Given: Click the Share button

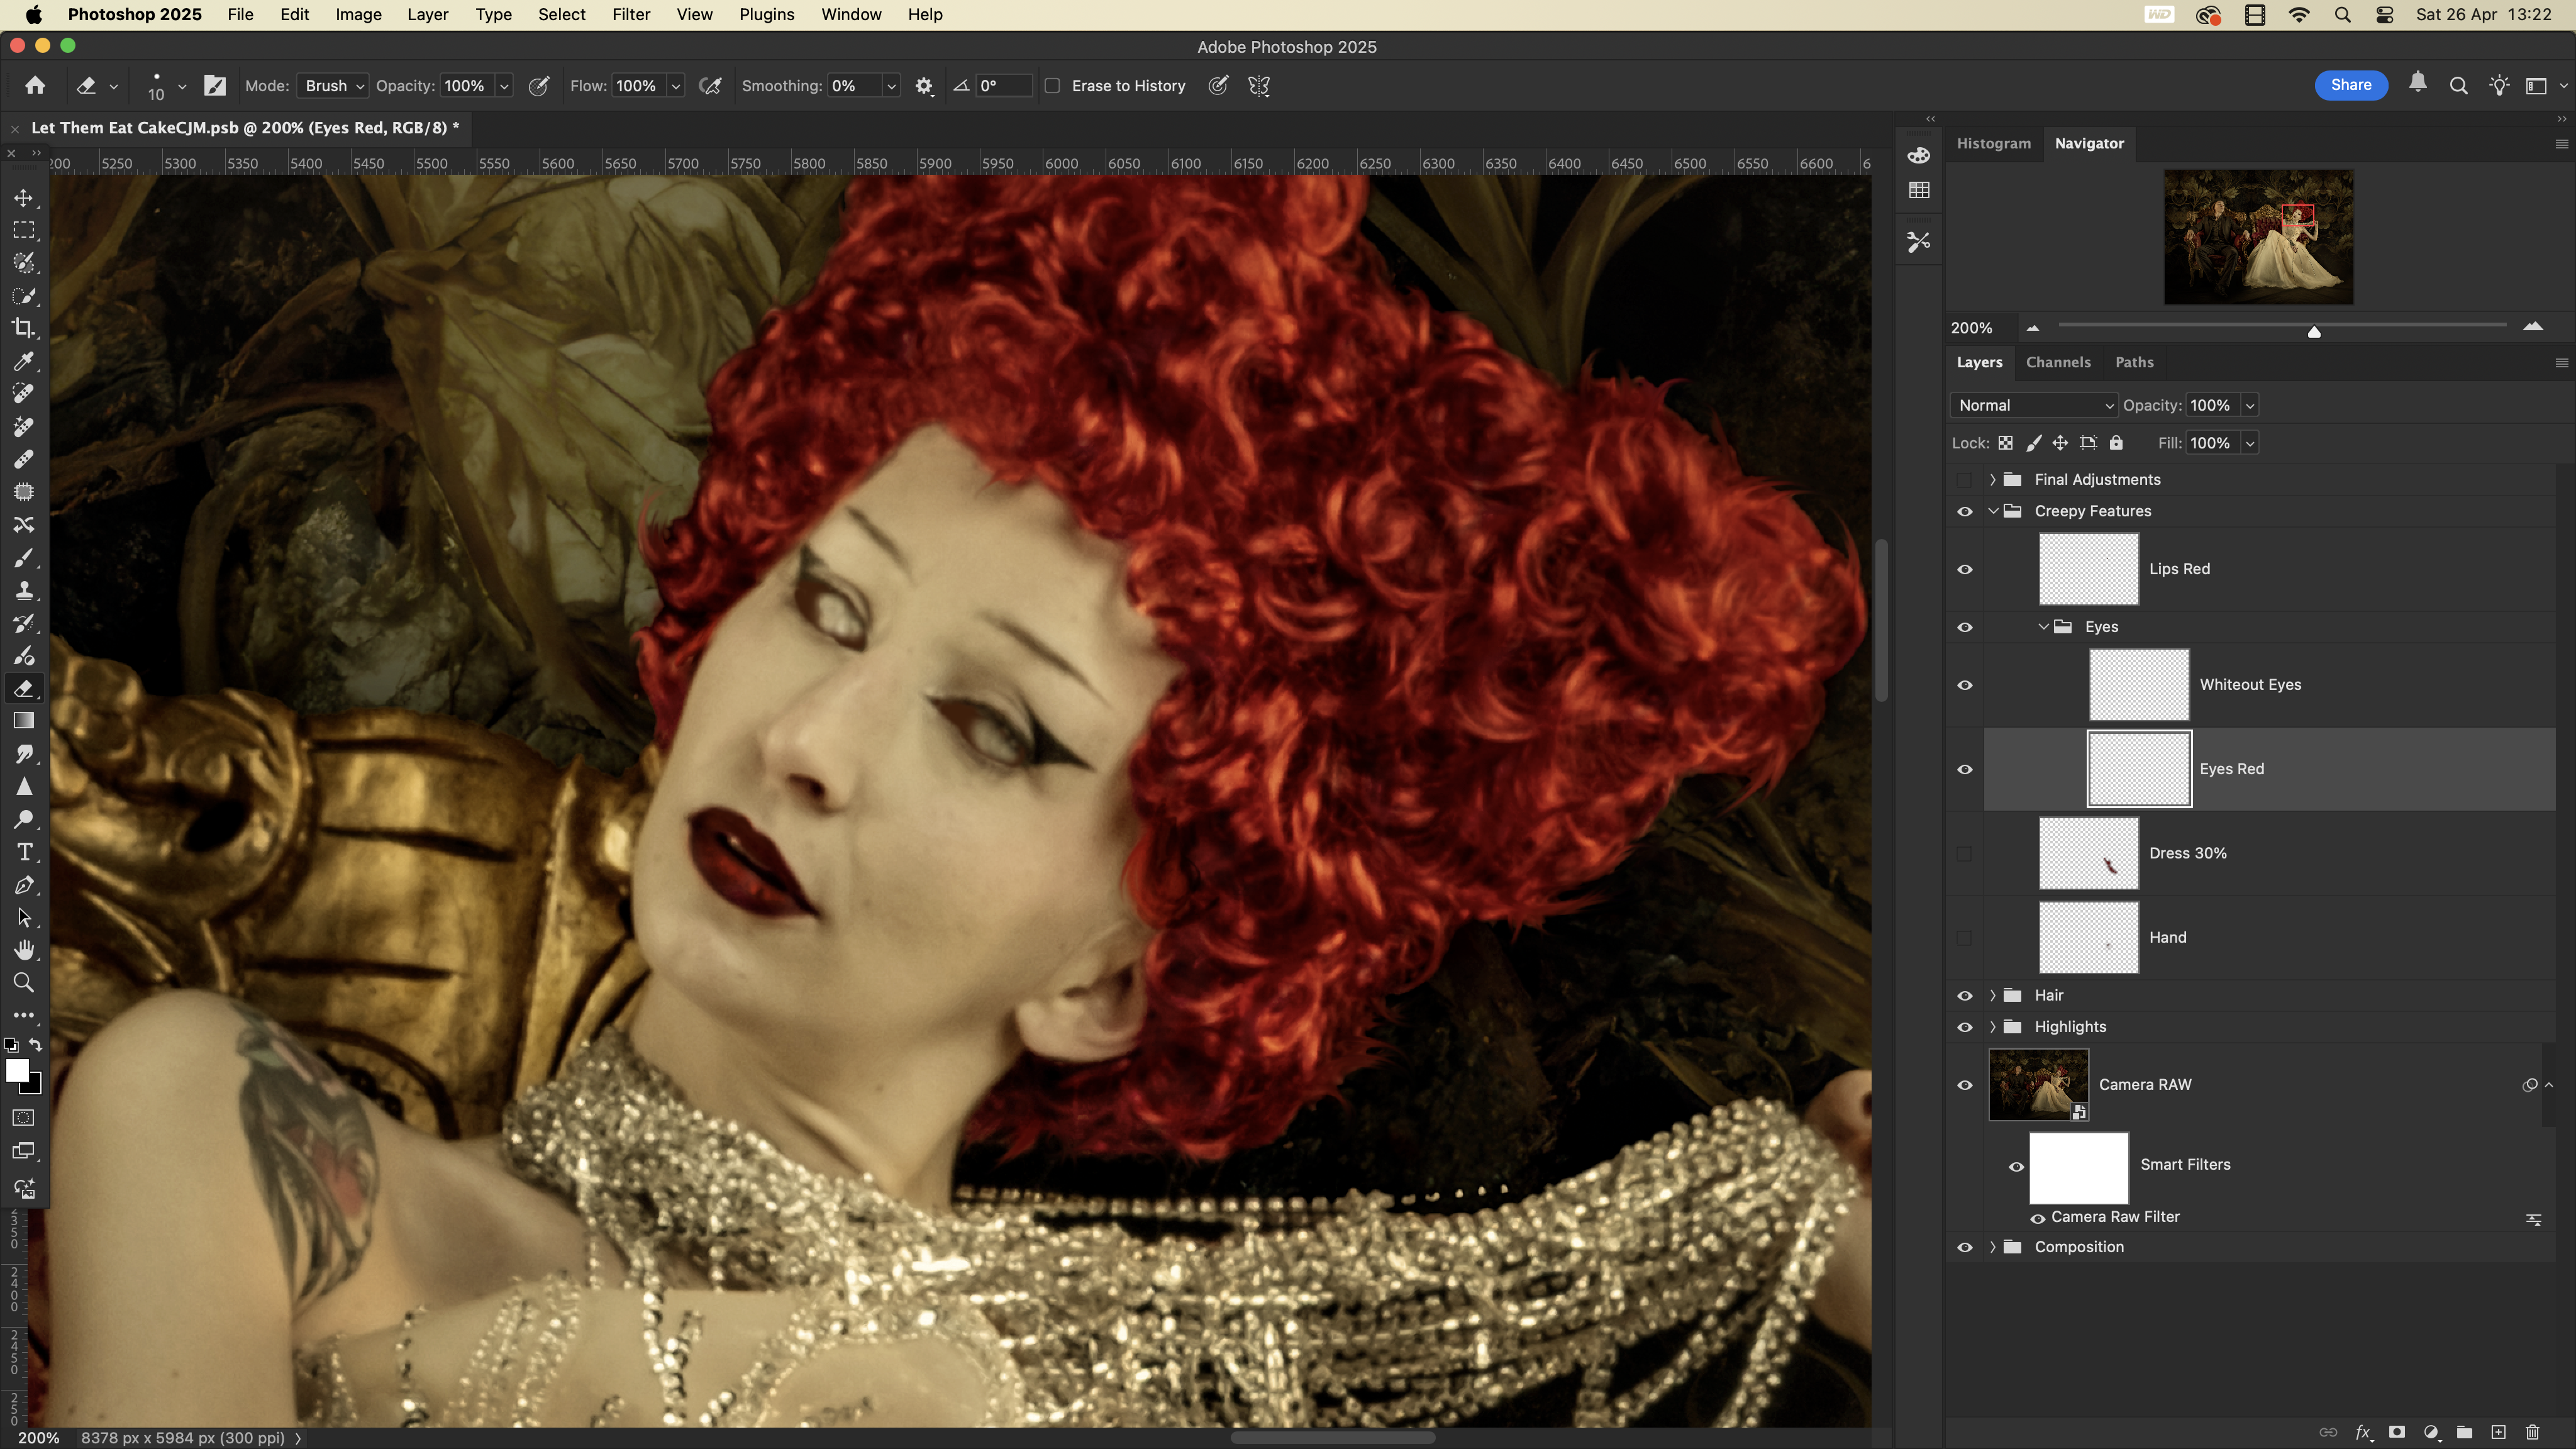Looking at the screenshot, I should point(2350,85).
